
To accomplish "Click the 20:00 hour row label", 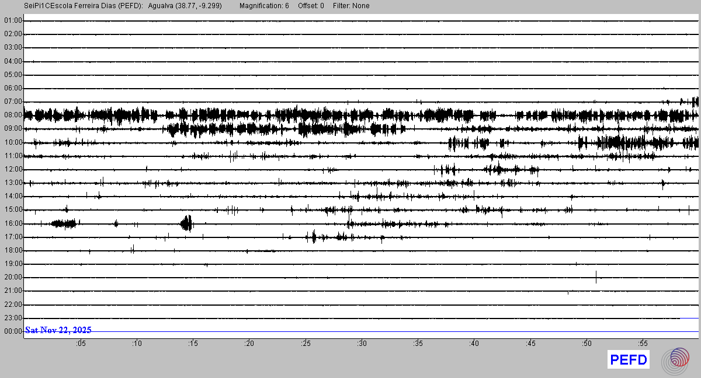I will (x=13, y=277).
